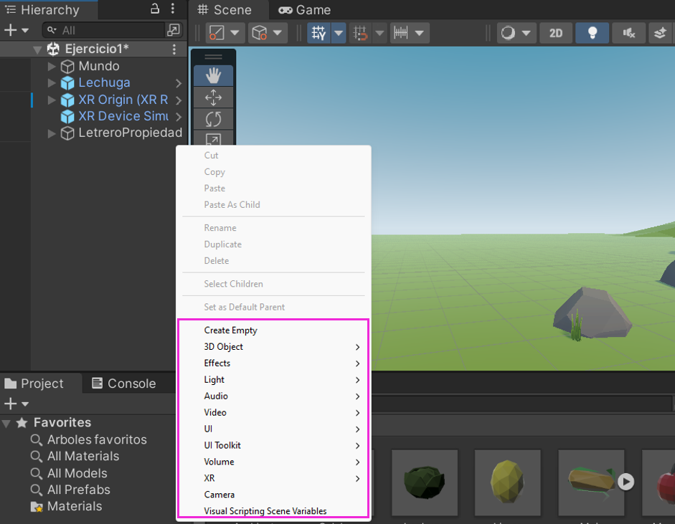Click play on the asset thumbnail
Image resolution: width=675 pixels, height=524 pixels.
pos(626,481)
